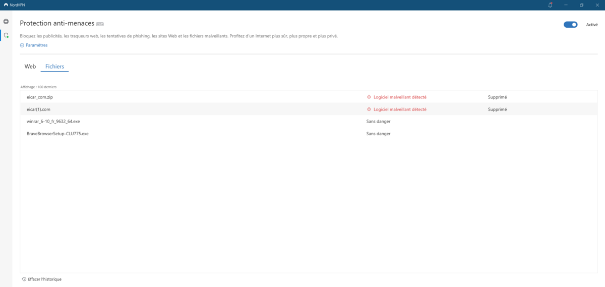This screenshot has width=605, height=287.
Task: Open the Paramètres link
Action: (36, 45)
